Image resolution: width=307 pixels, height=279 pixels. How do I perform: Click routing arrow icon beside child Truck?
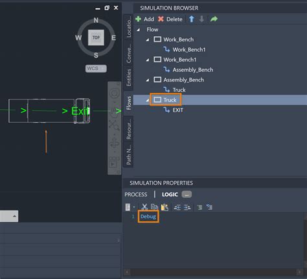tap(166, 90)
